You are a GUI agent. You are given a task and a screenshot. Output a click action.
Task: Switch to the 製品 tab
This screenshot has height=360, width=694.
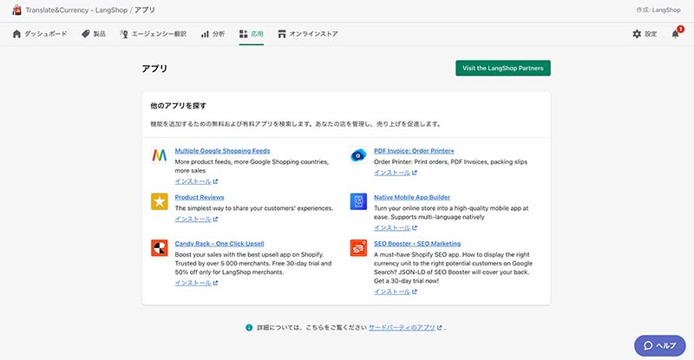[x=93, y=34]
